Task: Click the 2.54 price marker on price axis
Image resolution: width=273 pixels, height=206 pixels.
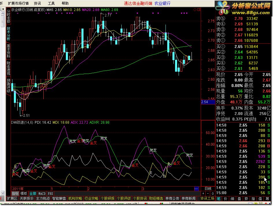Action: pyautogui.click(x=208, y=102)
